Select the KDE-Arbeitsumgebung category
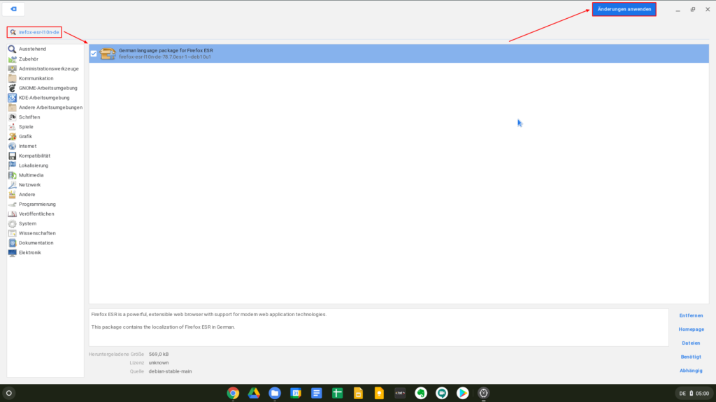The width and height of the screenshot is (716, 402). point(44,98)
